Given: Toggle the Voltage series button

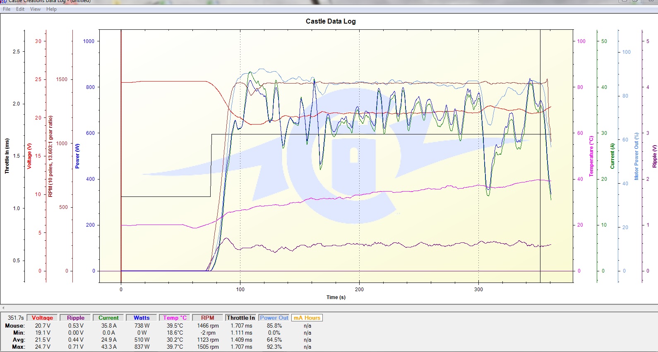Looking at the screenshot, I should click(42, 318).
